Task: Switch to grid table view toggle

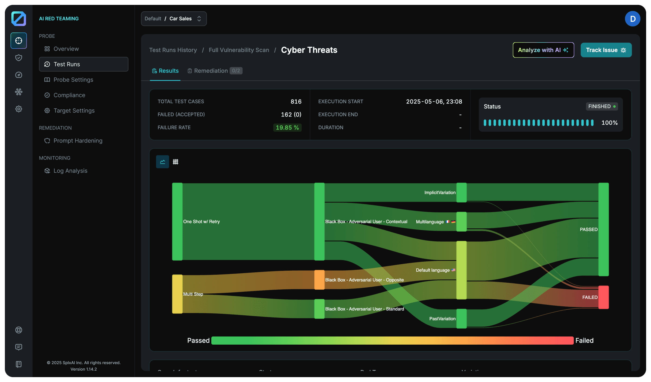Action: (x=176, y=162)
